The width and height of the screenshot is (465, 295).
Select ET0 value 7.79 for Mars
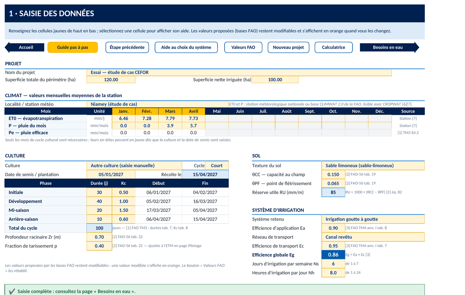(x=170, y=118)
